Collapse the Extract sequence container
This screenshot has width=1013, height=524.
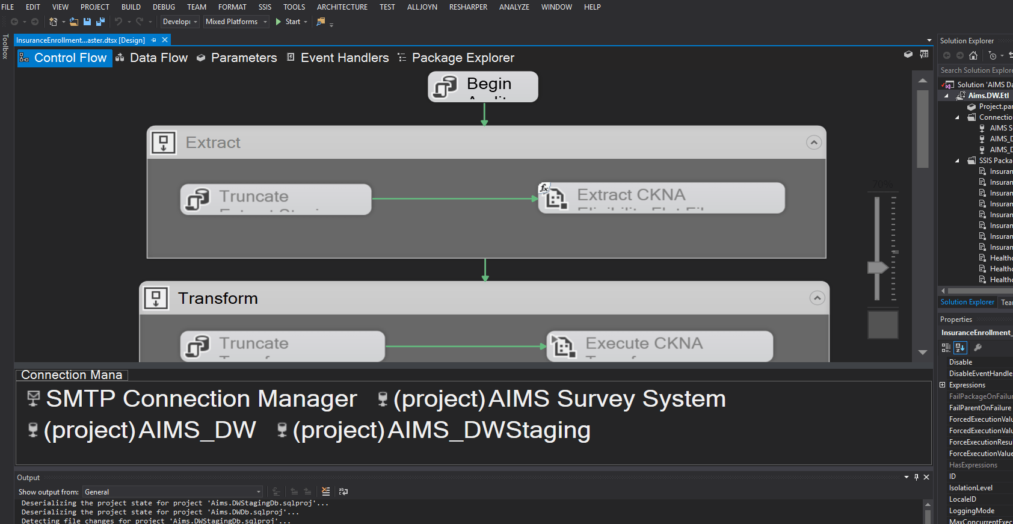pos(814,143)
